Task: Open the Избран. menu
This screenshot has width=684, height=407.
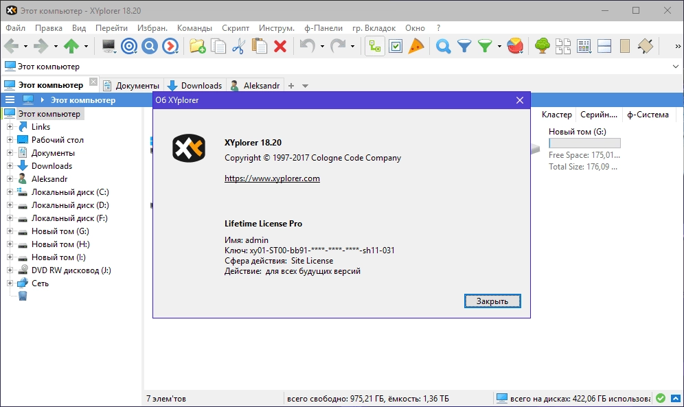Action: (152, 28)
